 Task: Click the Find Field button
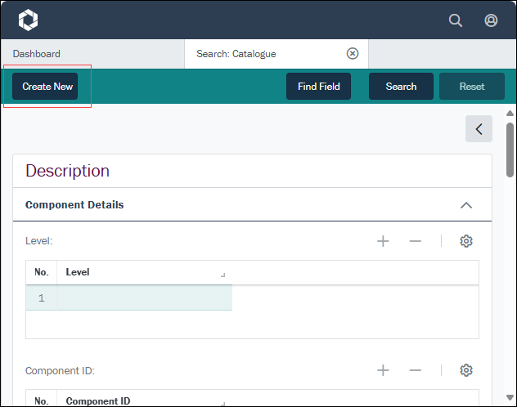point(318,87)
